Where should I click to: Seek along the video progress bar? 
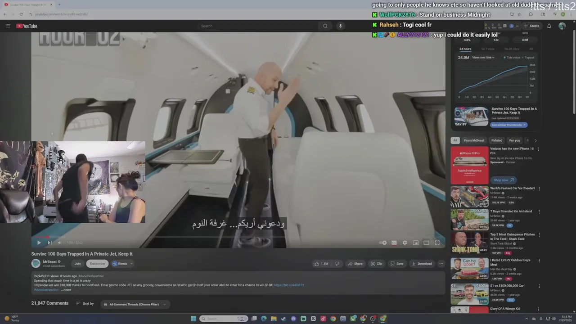(238, 237)
